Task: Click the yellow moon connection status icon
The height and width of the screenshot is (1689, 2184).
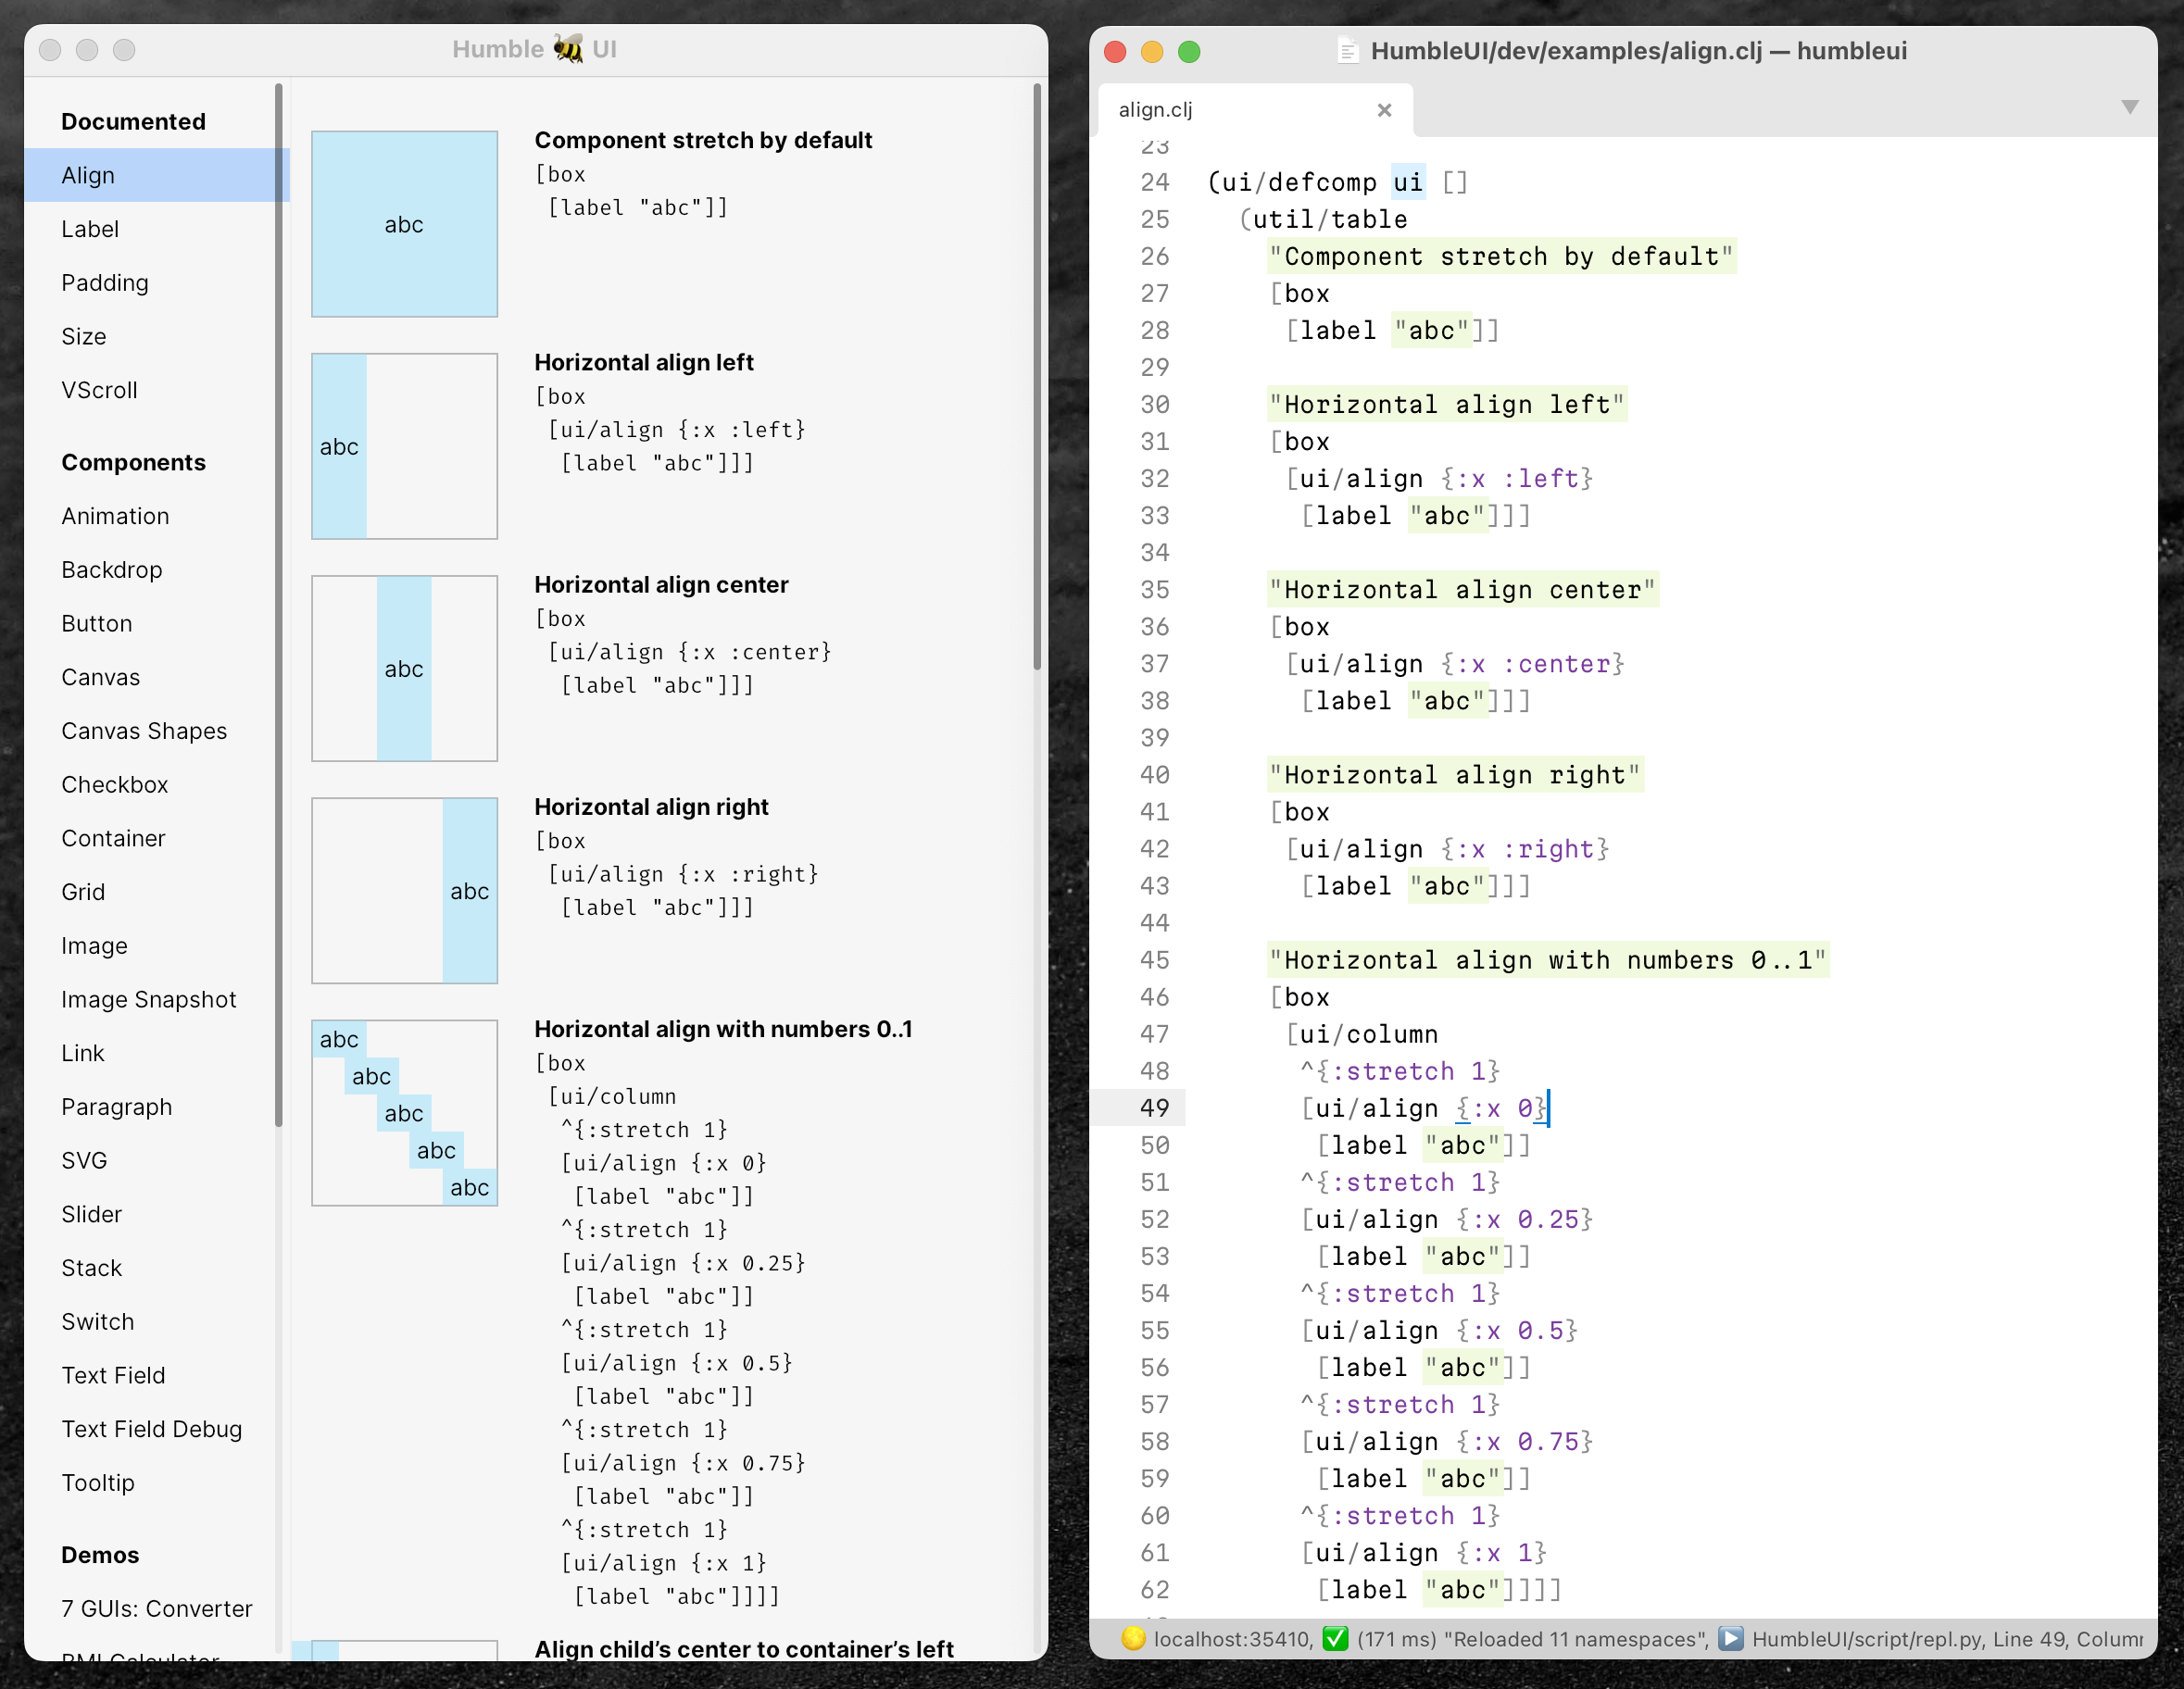Action: 1132,1638
